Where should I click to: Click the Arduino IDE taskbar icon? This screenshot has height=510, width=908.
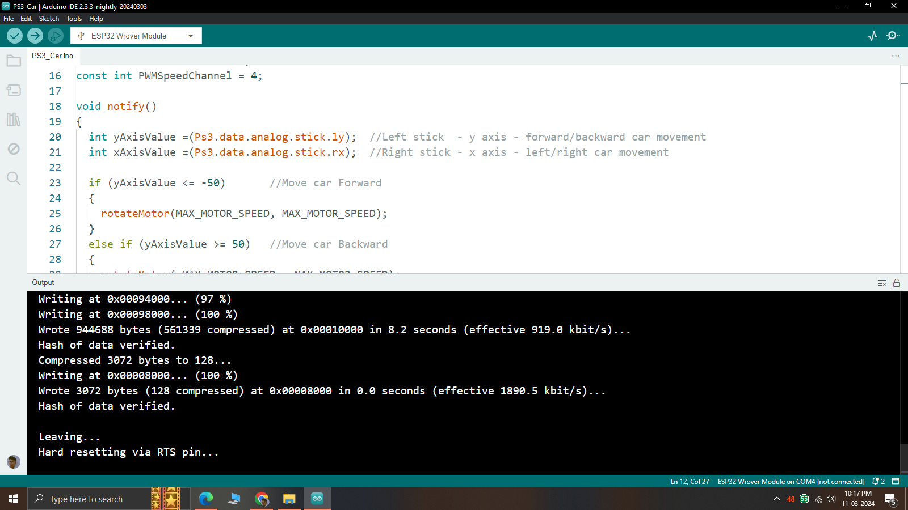click(x=317, y=499)
